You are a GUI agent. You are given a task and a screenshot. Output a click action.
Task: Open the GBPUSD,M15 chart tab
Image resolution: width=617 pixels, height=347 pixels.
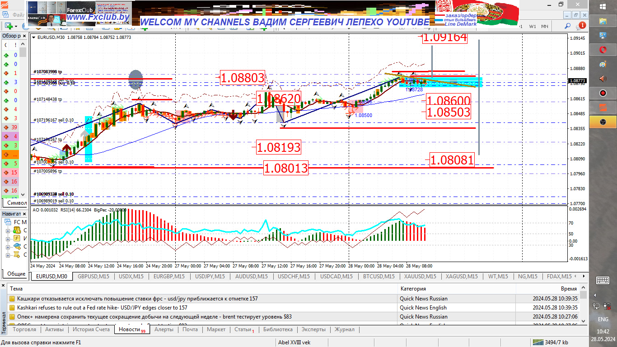[x=93, y=277]
